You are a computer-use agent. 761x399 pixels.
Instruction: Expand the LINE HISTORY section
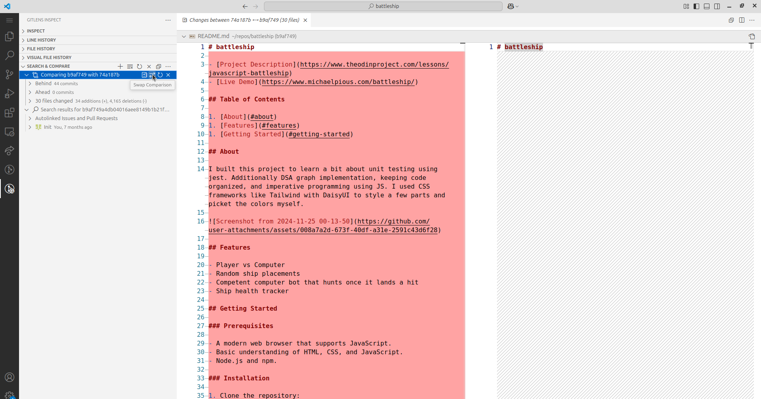click(41, 40)
